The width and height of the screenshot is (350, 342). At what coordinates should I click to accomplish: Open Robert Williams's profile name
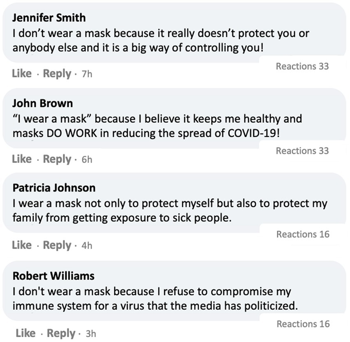click(x=53, y=275)
